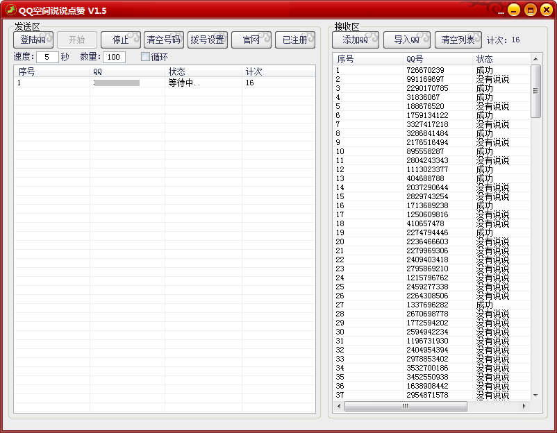Select QQ number 726670239
The width and height of the screenshot is (557, 433).
click(425, 70)
